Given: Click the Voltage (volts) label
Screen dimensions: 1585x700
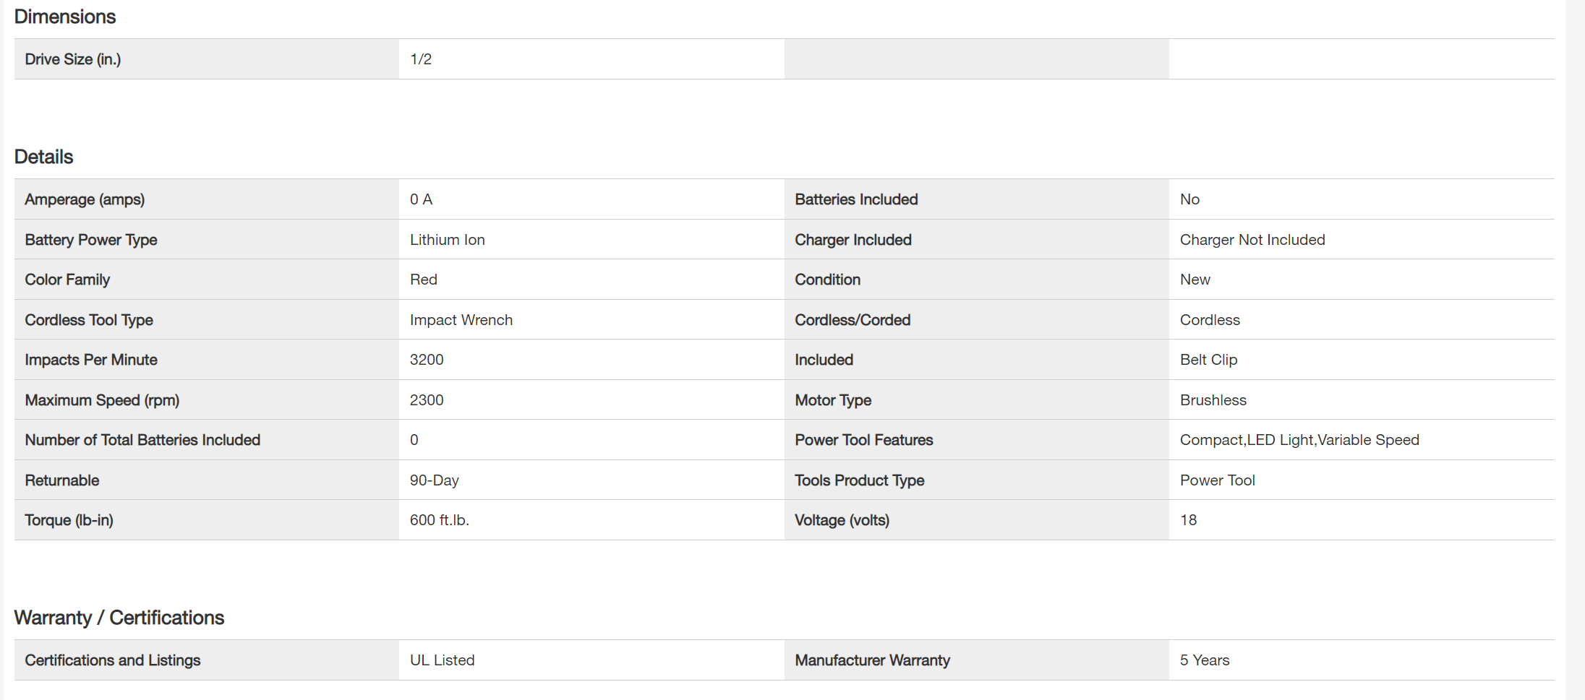Looking at the screenshot, I should point(842,520).
